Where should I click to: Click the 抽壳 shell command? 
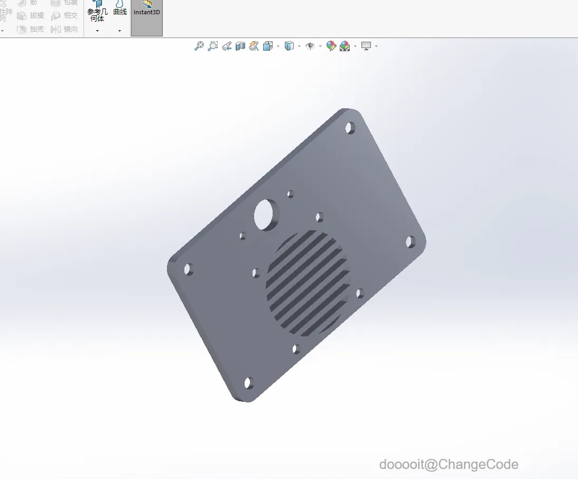point(31,30)
